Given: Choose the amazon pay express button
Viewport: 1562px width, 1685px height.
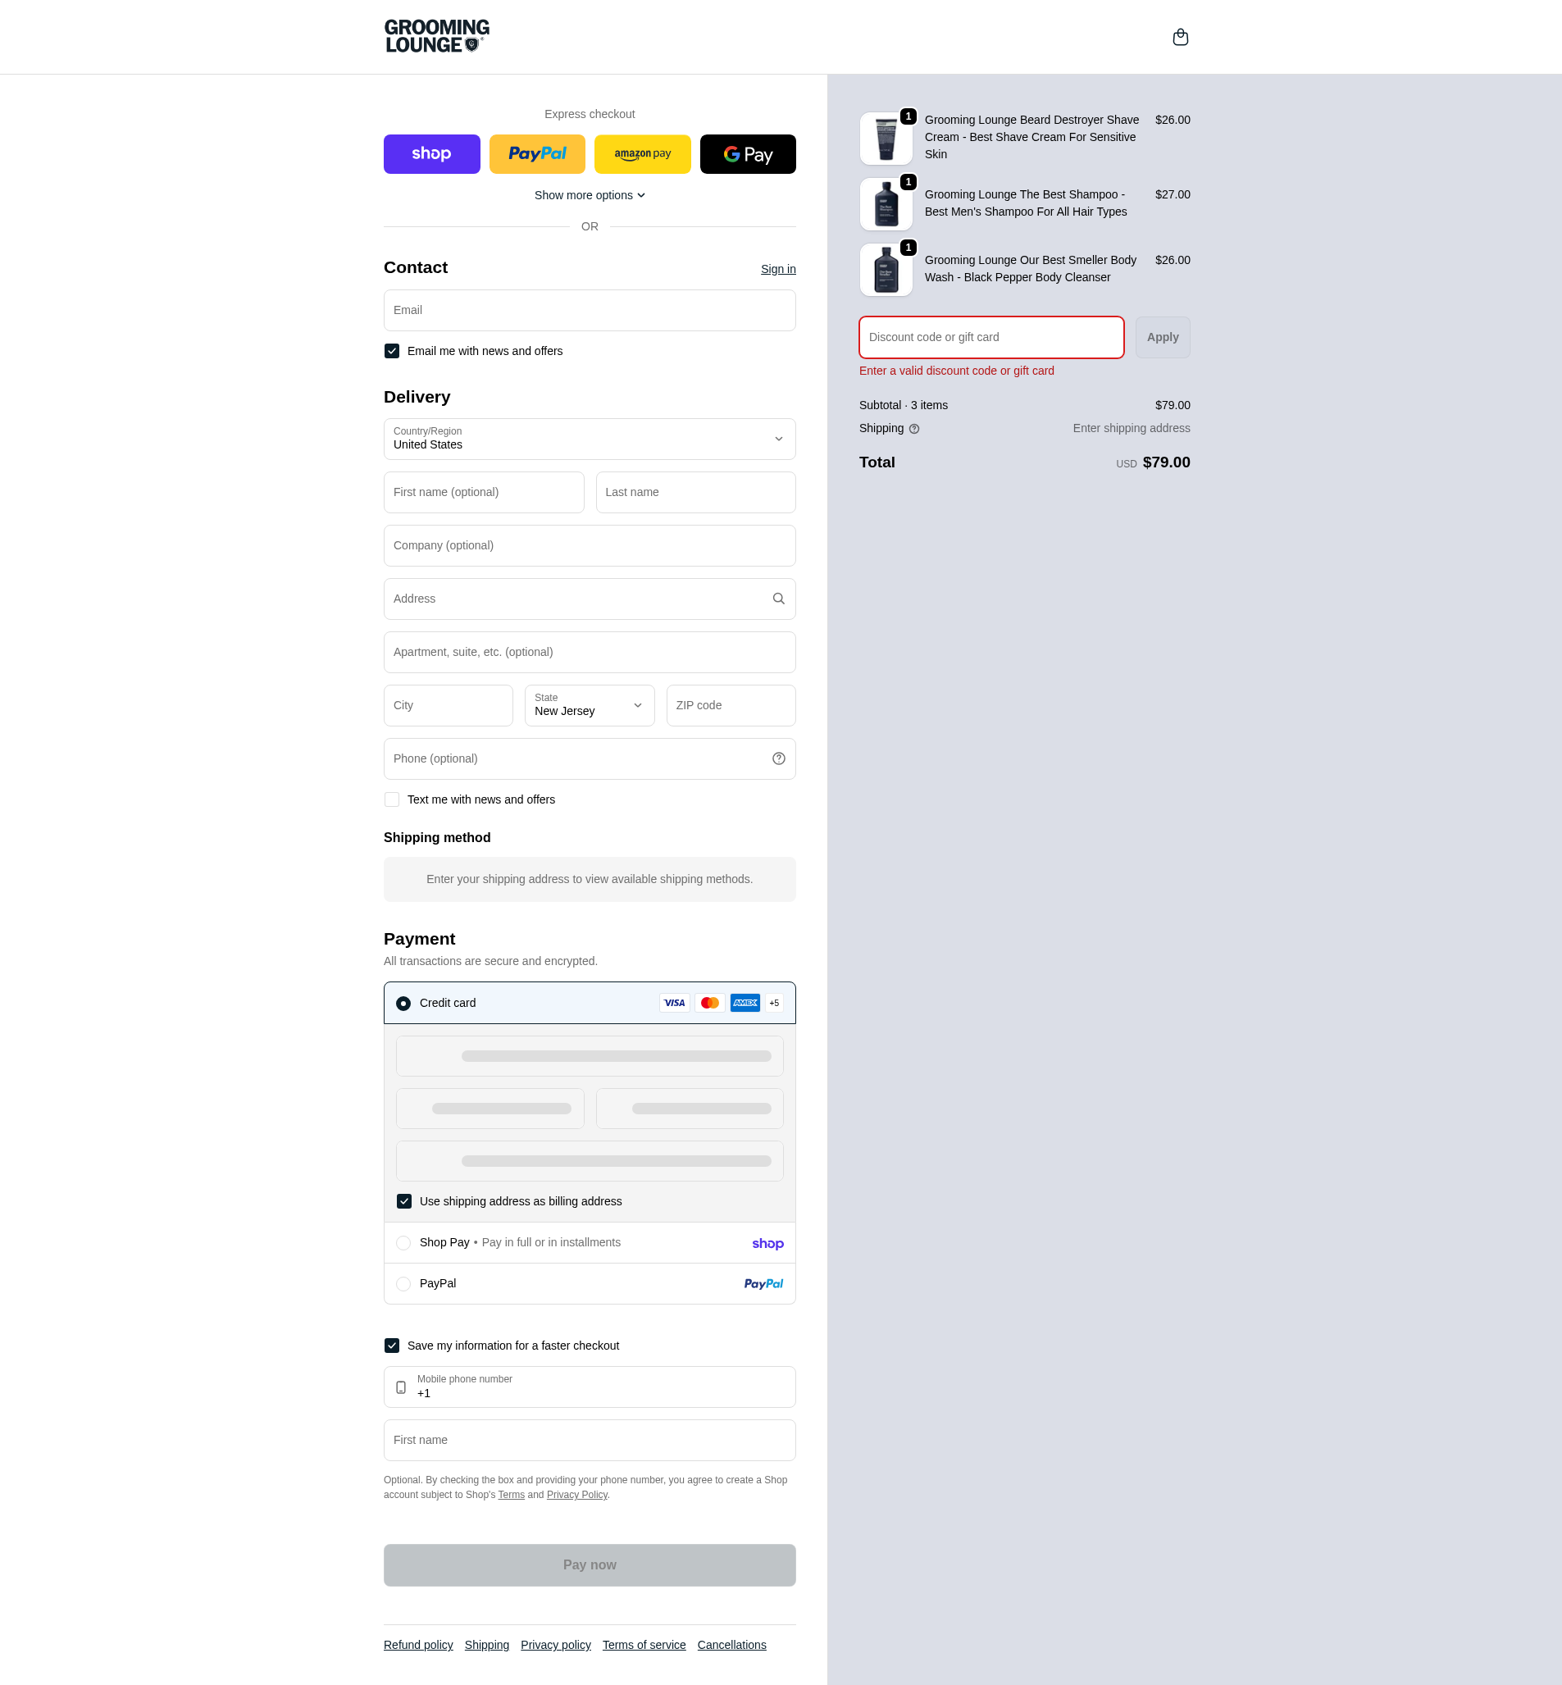Looking at the screenshot, I should point(642,155).
